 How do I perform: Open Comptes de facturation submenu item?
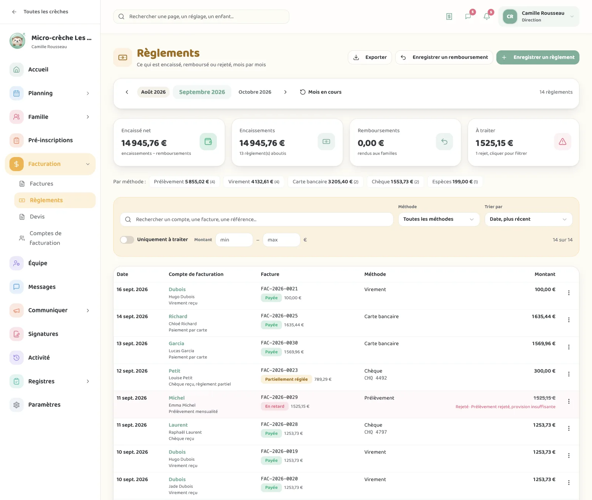tap(55, 238)
